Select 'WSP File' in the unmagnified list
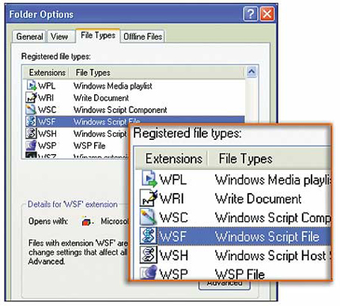 click(x=89, y=145)
